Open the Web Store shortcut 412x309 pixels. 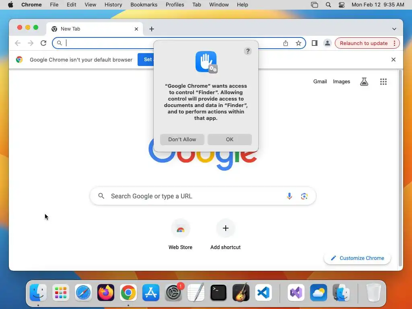[180, 235]
